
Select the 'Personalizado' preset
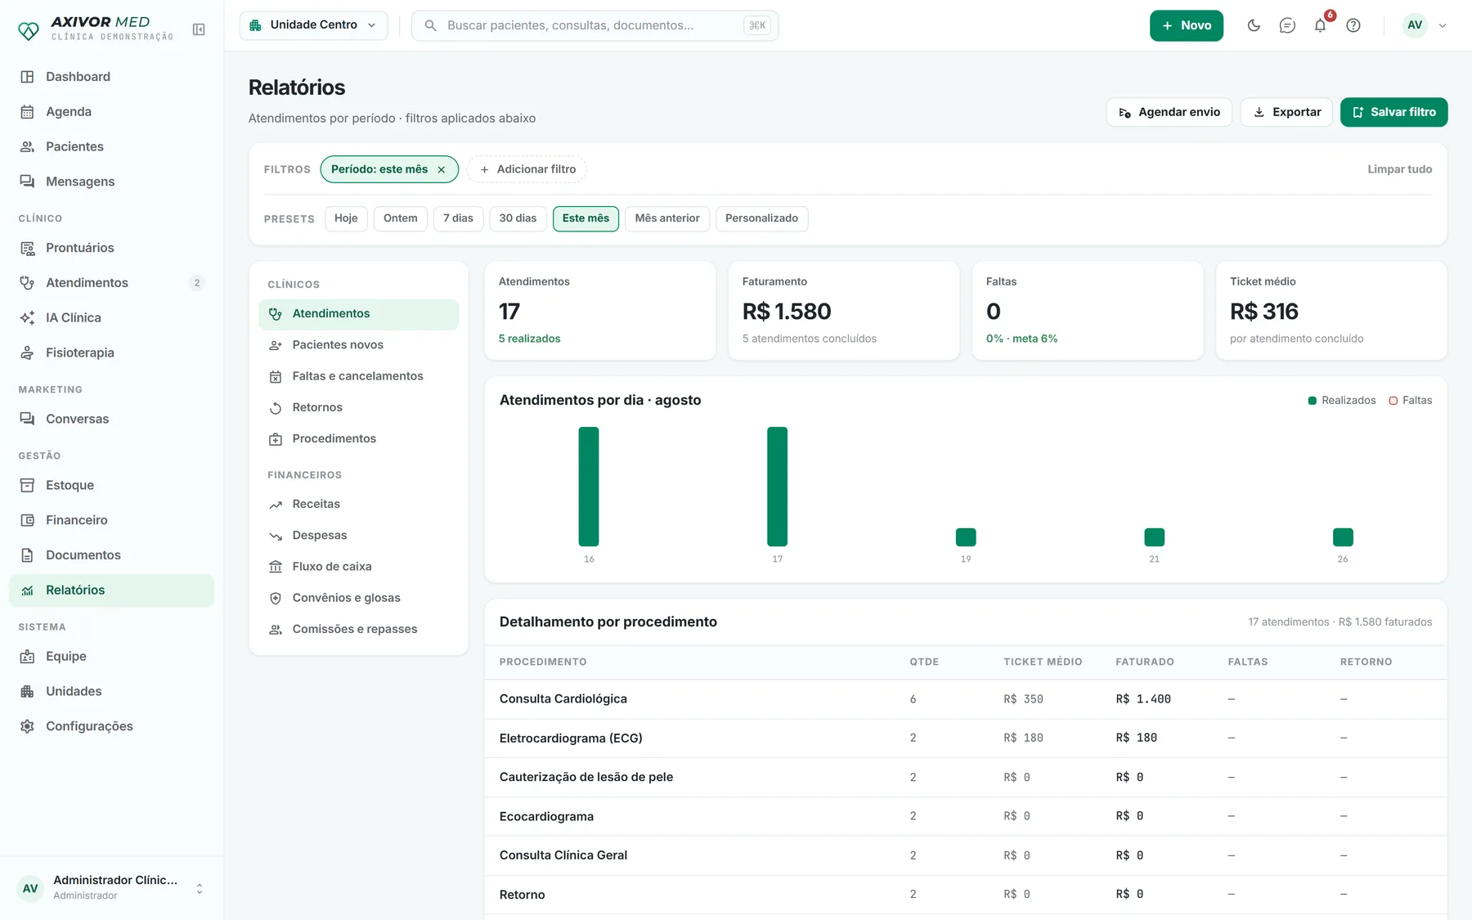click(x=761, y=218)
